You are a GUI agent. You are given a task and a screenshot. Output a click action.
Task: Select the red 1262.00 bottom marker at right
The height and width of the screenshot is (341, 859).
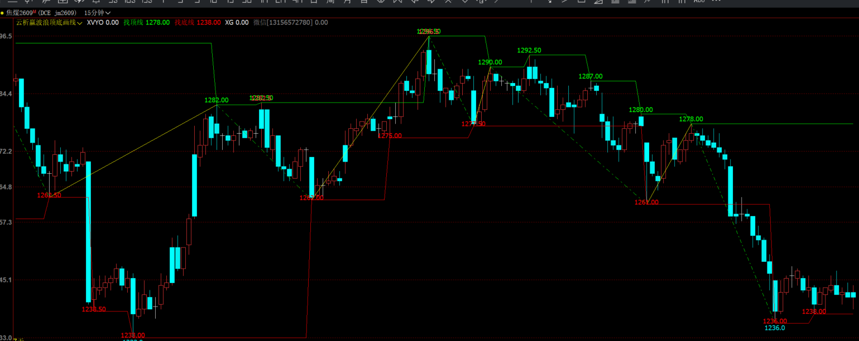coord(646,203)
